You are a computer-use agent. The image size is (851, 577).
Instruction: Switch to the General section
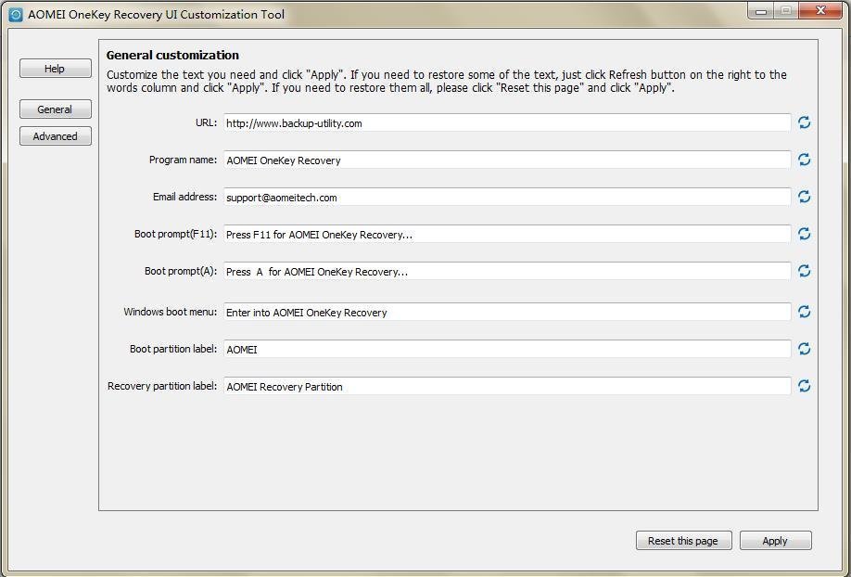tap(55, 109)
